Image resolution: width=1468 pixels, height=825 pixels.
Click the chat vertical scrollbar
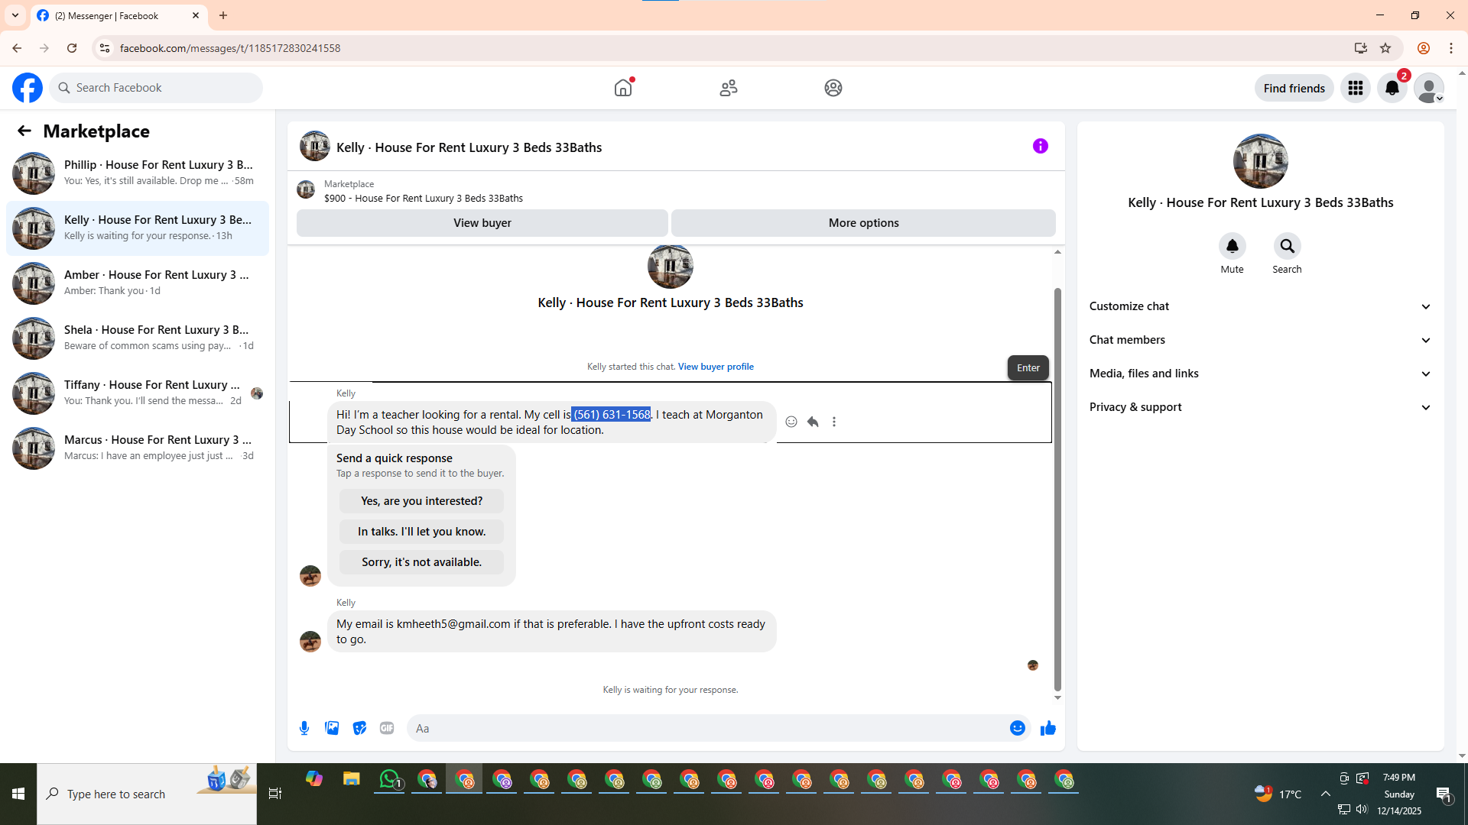(1057, 489)
